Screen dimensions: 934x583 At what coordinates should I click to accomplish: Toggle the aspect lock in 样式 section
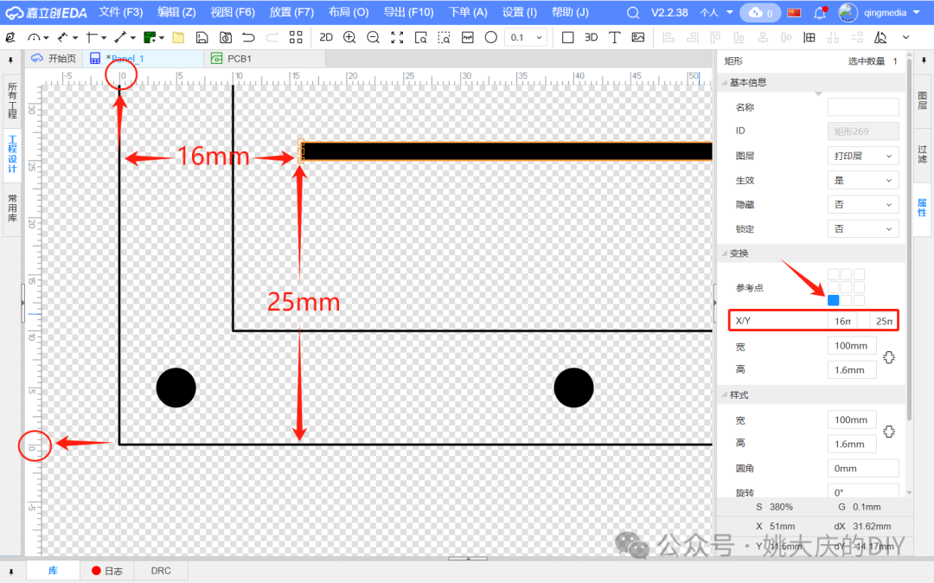pyautogui.click(x=889, y=432)
